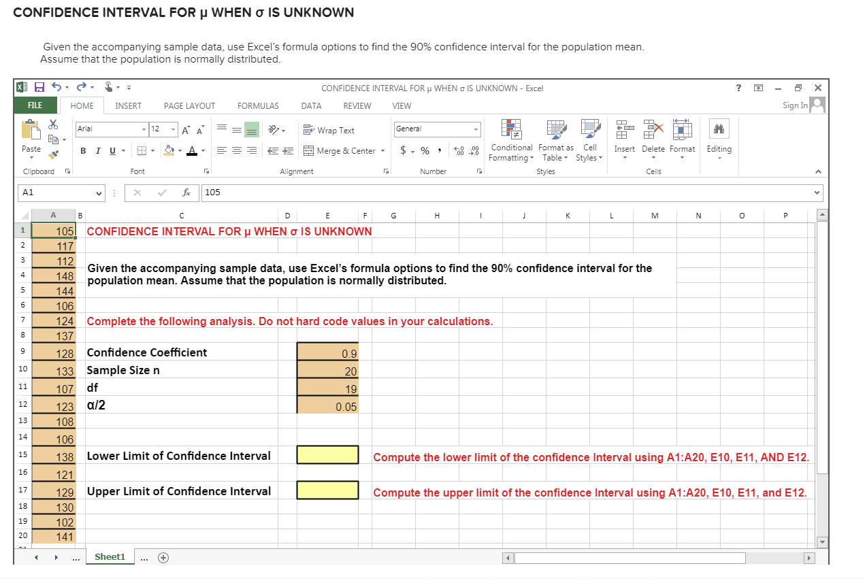Click Sign In
This screenshot has width=865, height=585.
coord(795,105)
